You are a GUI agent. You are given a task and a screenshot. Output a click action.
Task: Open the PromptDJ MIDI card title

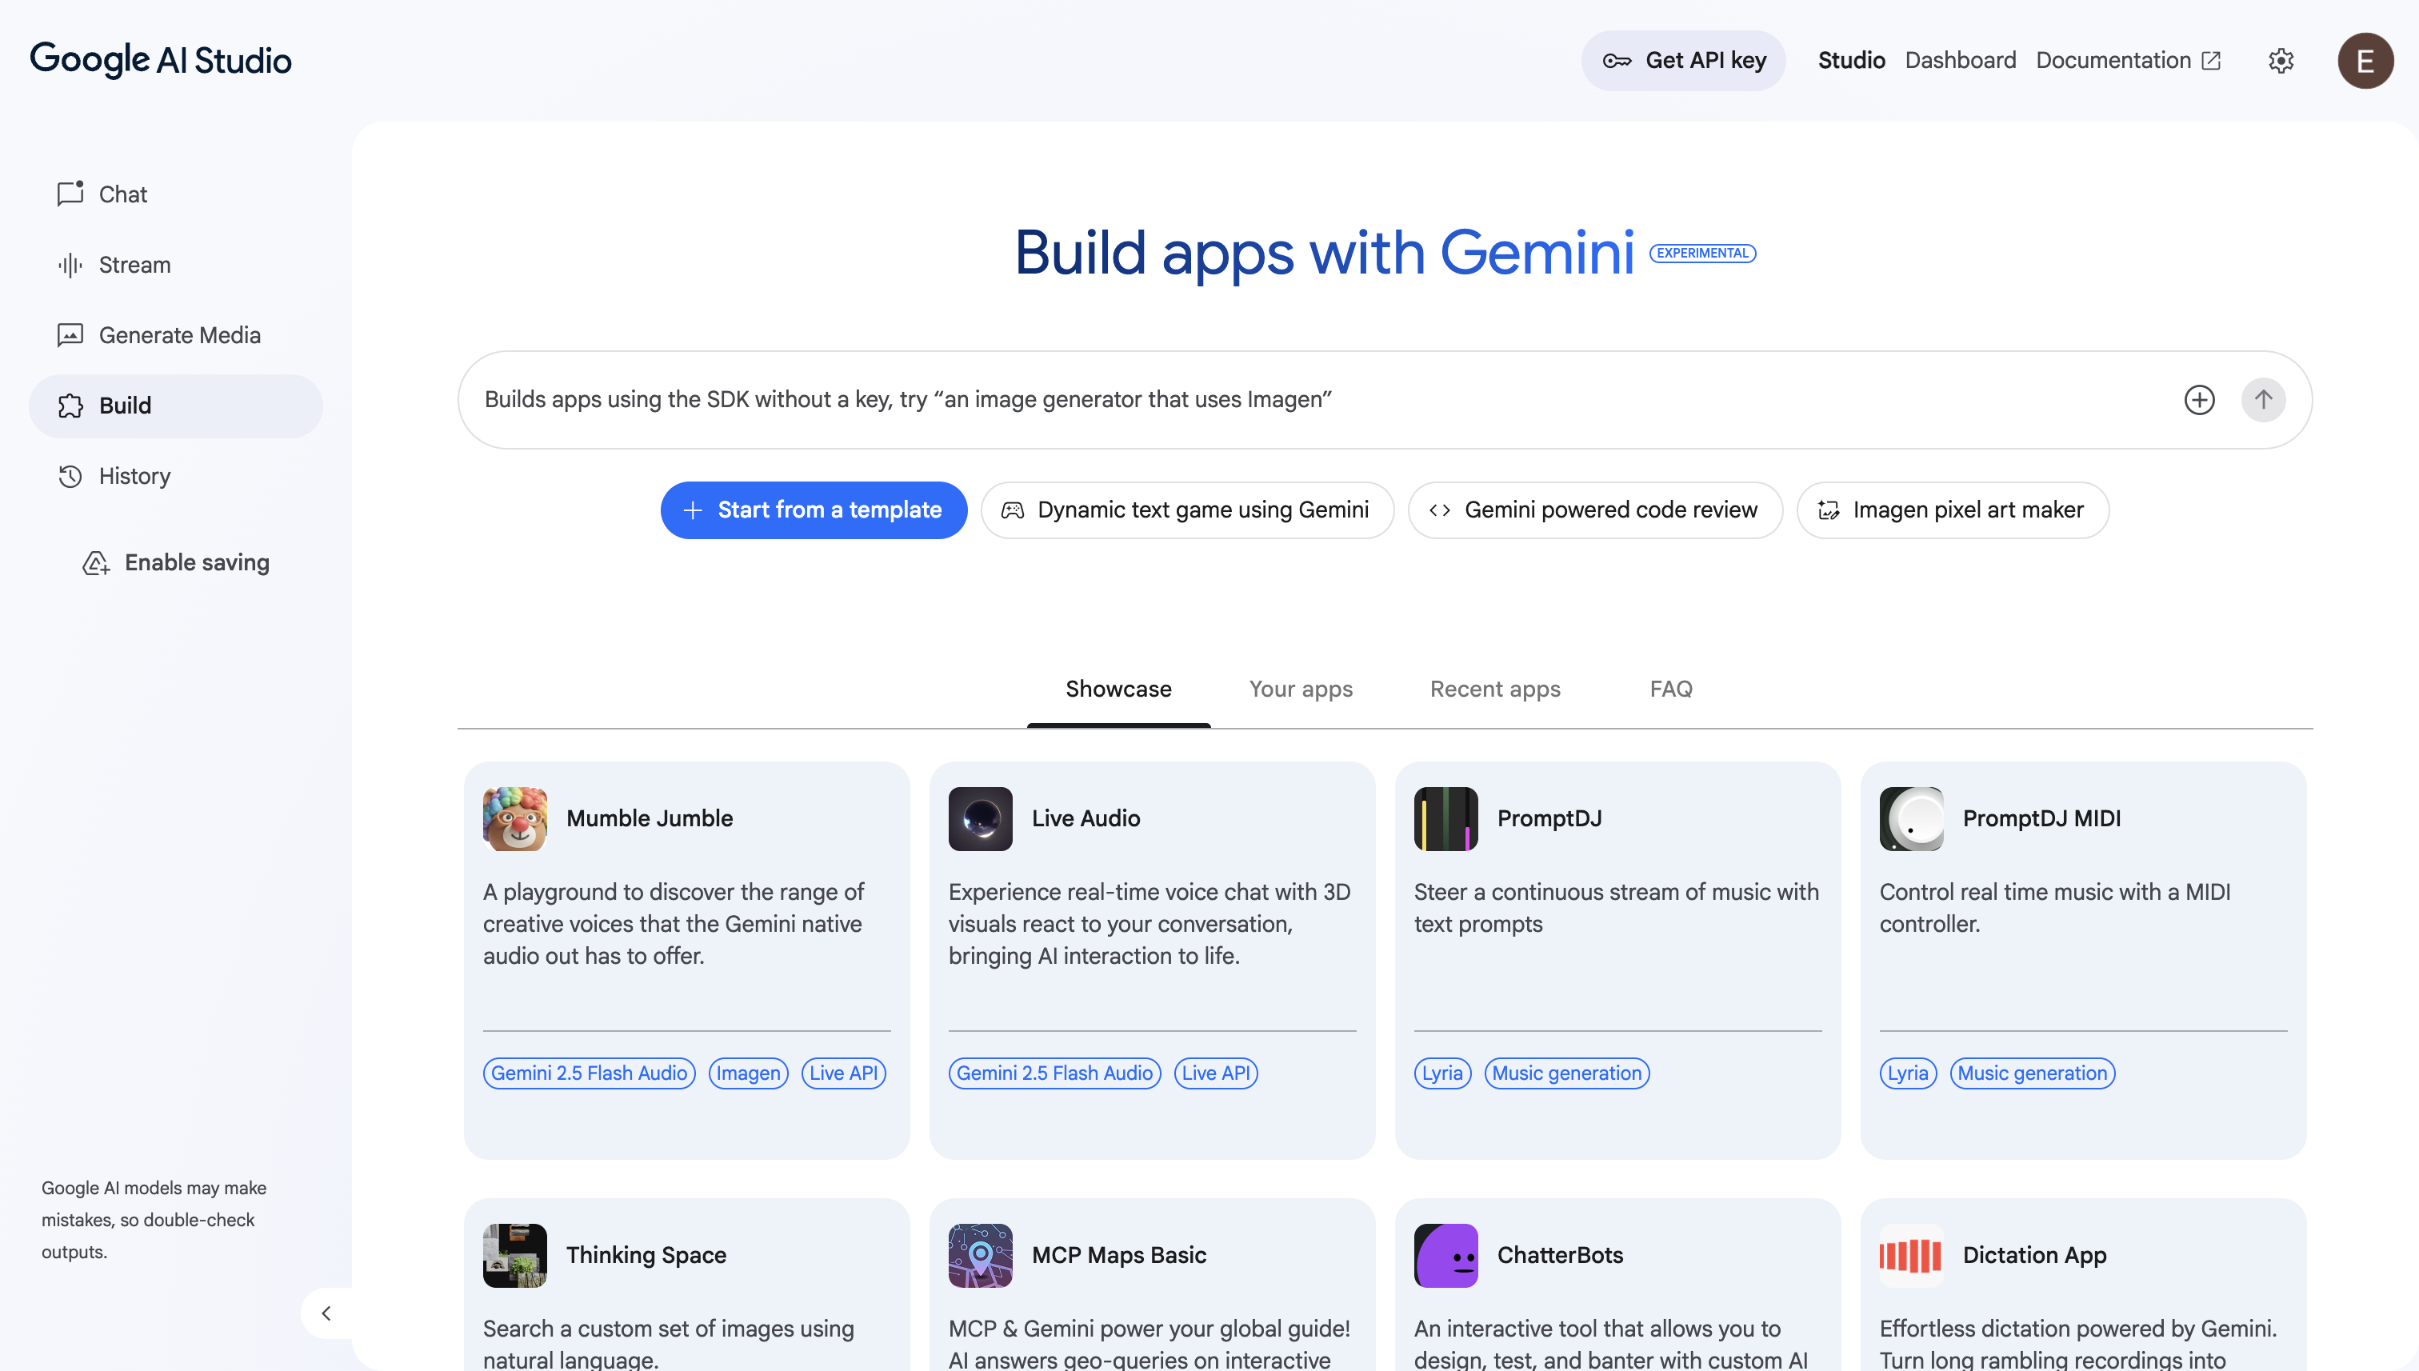click(2041, 818)
